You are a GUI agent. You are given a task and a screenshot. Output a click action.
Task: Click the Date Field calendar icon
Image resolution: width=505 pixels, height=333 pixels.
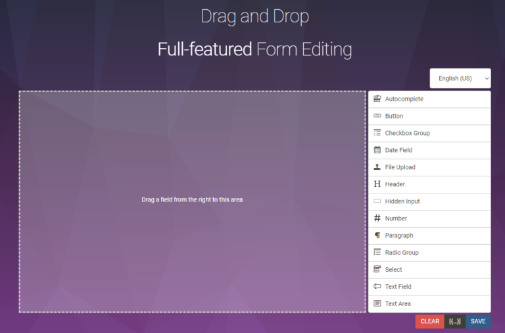pyautogui.click(x=377, y=150)
